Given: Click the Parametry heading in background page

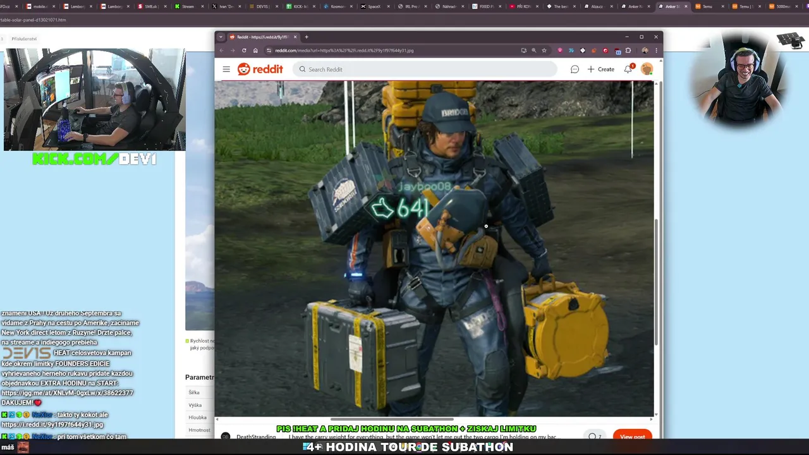Looking at the screenshot, I should pyautogui.click(x=199, y=377).
